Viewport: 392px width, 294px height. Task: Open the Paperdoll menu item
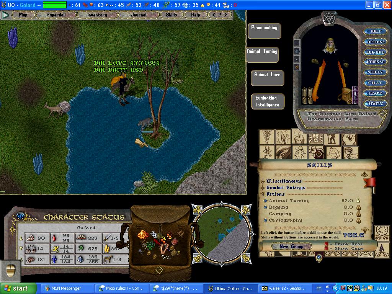click(56, 15)
